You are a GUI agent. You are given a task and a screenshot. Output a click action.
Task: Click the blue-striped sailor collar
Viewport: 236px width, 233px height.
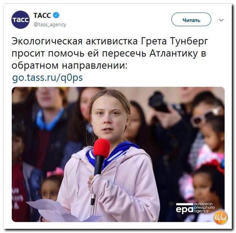click(112, 154)
